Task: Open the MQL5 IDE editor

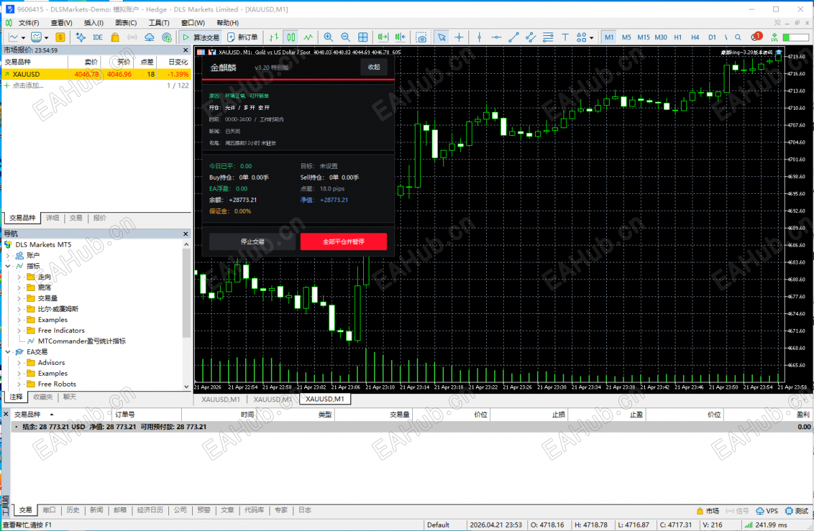Action: 98,37
